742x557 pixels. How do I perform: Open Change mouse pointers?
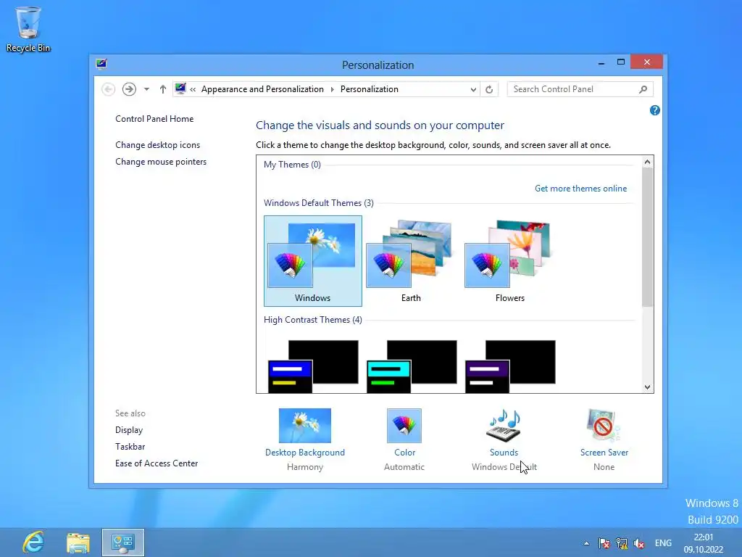click(x=161, y=162)
